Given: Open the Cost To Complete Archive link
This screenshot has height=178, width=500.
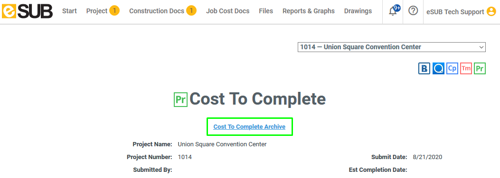Looking at the screenshot, I should pos(249,127).
